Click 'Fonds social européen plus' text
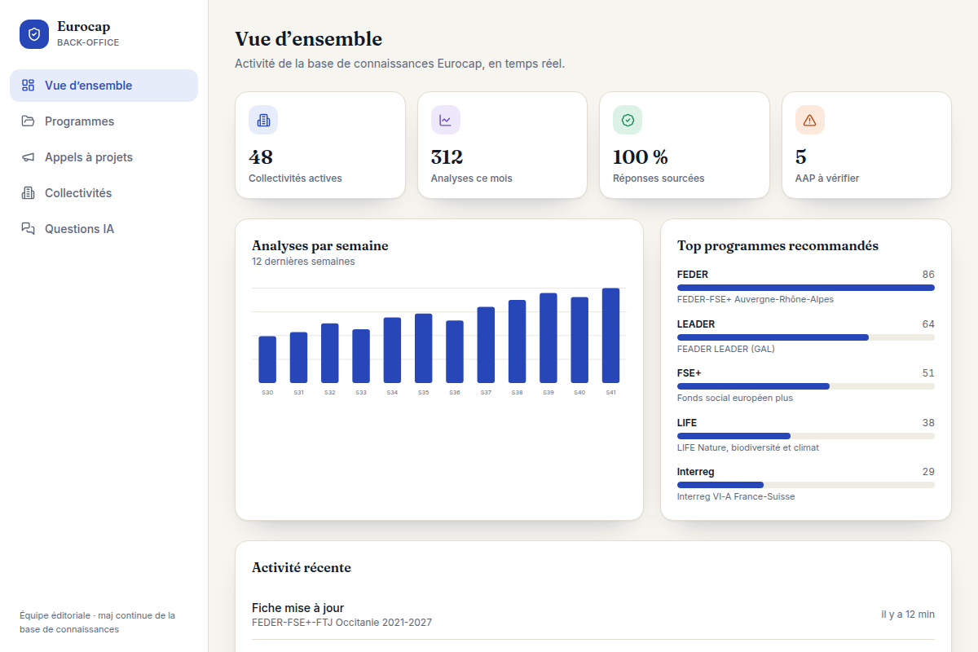Image resolution: width=978 pixels, height=652 pixels. [x=735, y=398]
